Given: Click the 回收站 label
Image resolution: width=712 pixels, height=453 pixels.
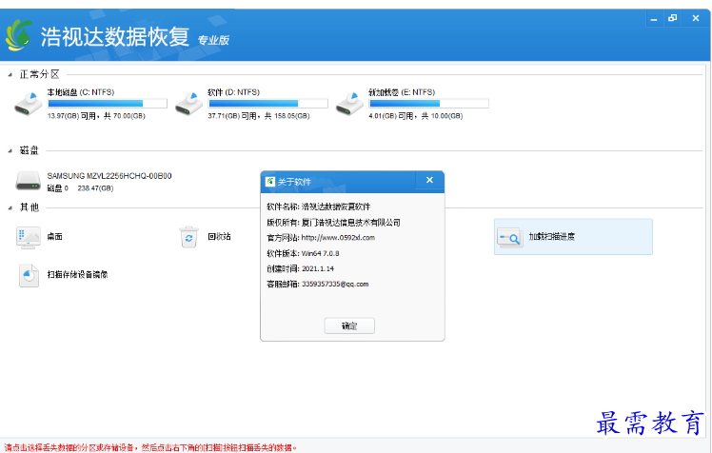Looking at the screenshot, I should coord(219,236).
